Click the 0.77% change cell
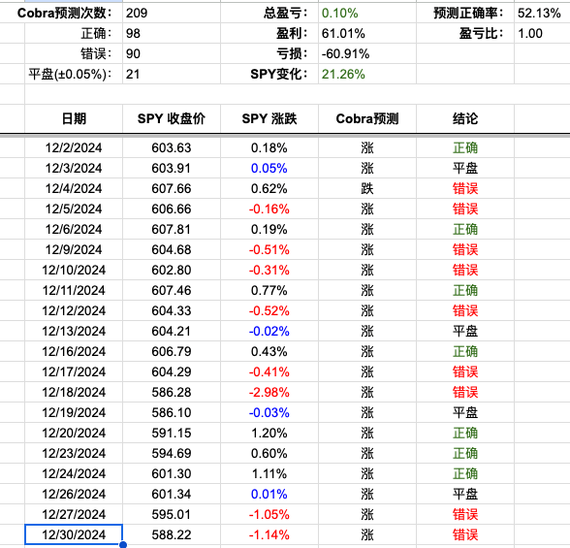 tap(269, 290)
